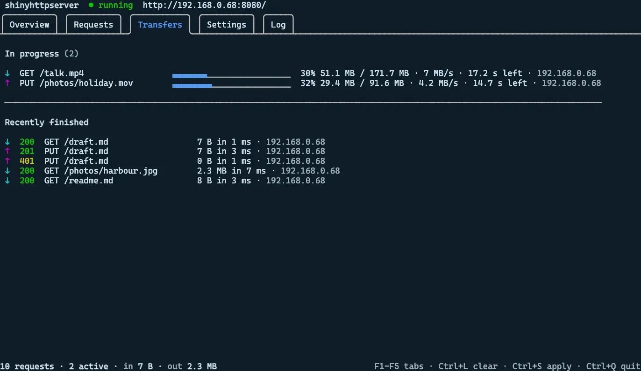Select the PUT /photos/holiday.mov transfer name
Viewport: 641px width, 371px height.
[76, 83]
